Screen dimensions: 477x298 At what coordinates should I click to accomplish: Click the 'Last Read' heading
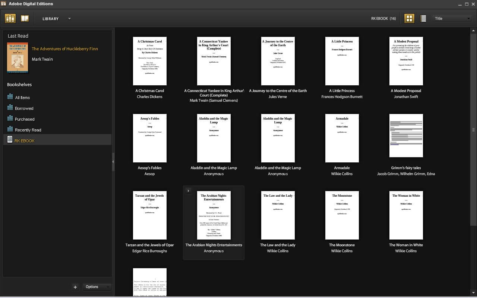coord(18,36)
